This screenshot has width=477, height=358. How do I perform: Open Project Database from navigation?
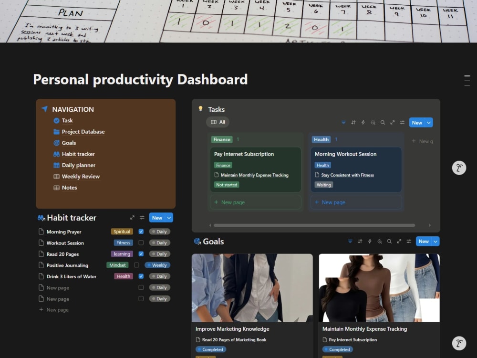click(83, 132)
